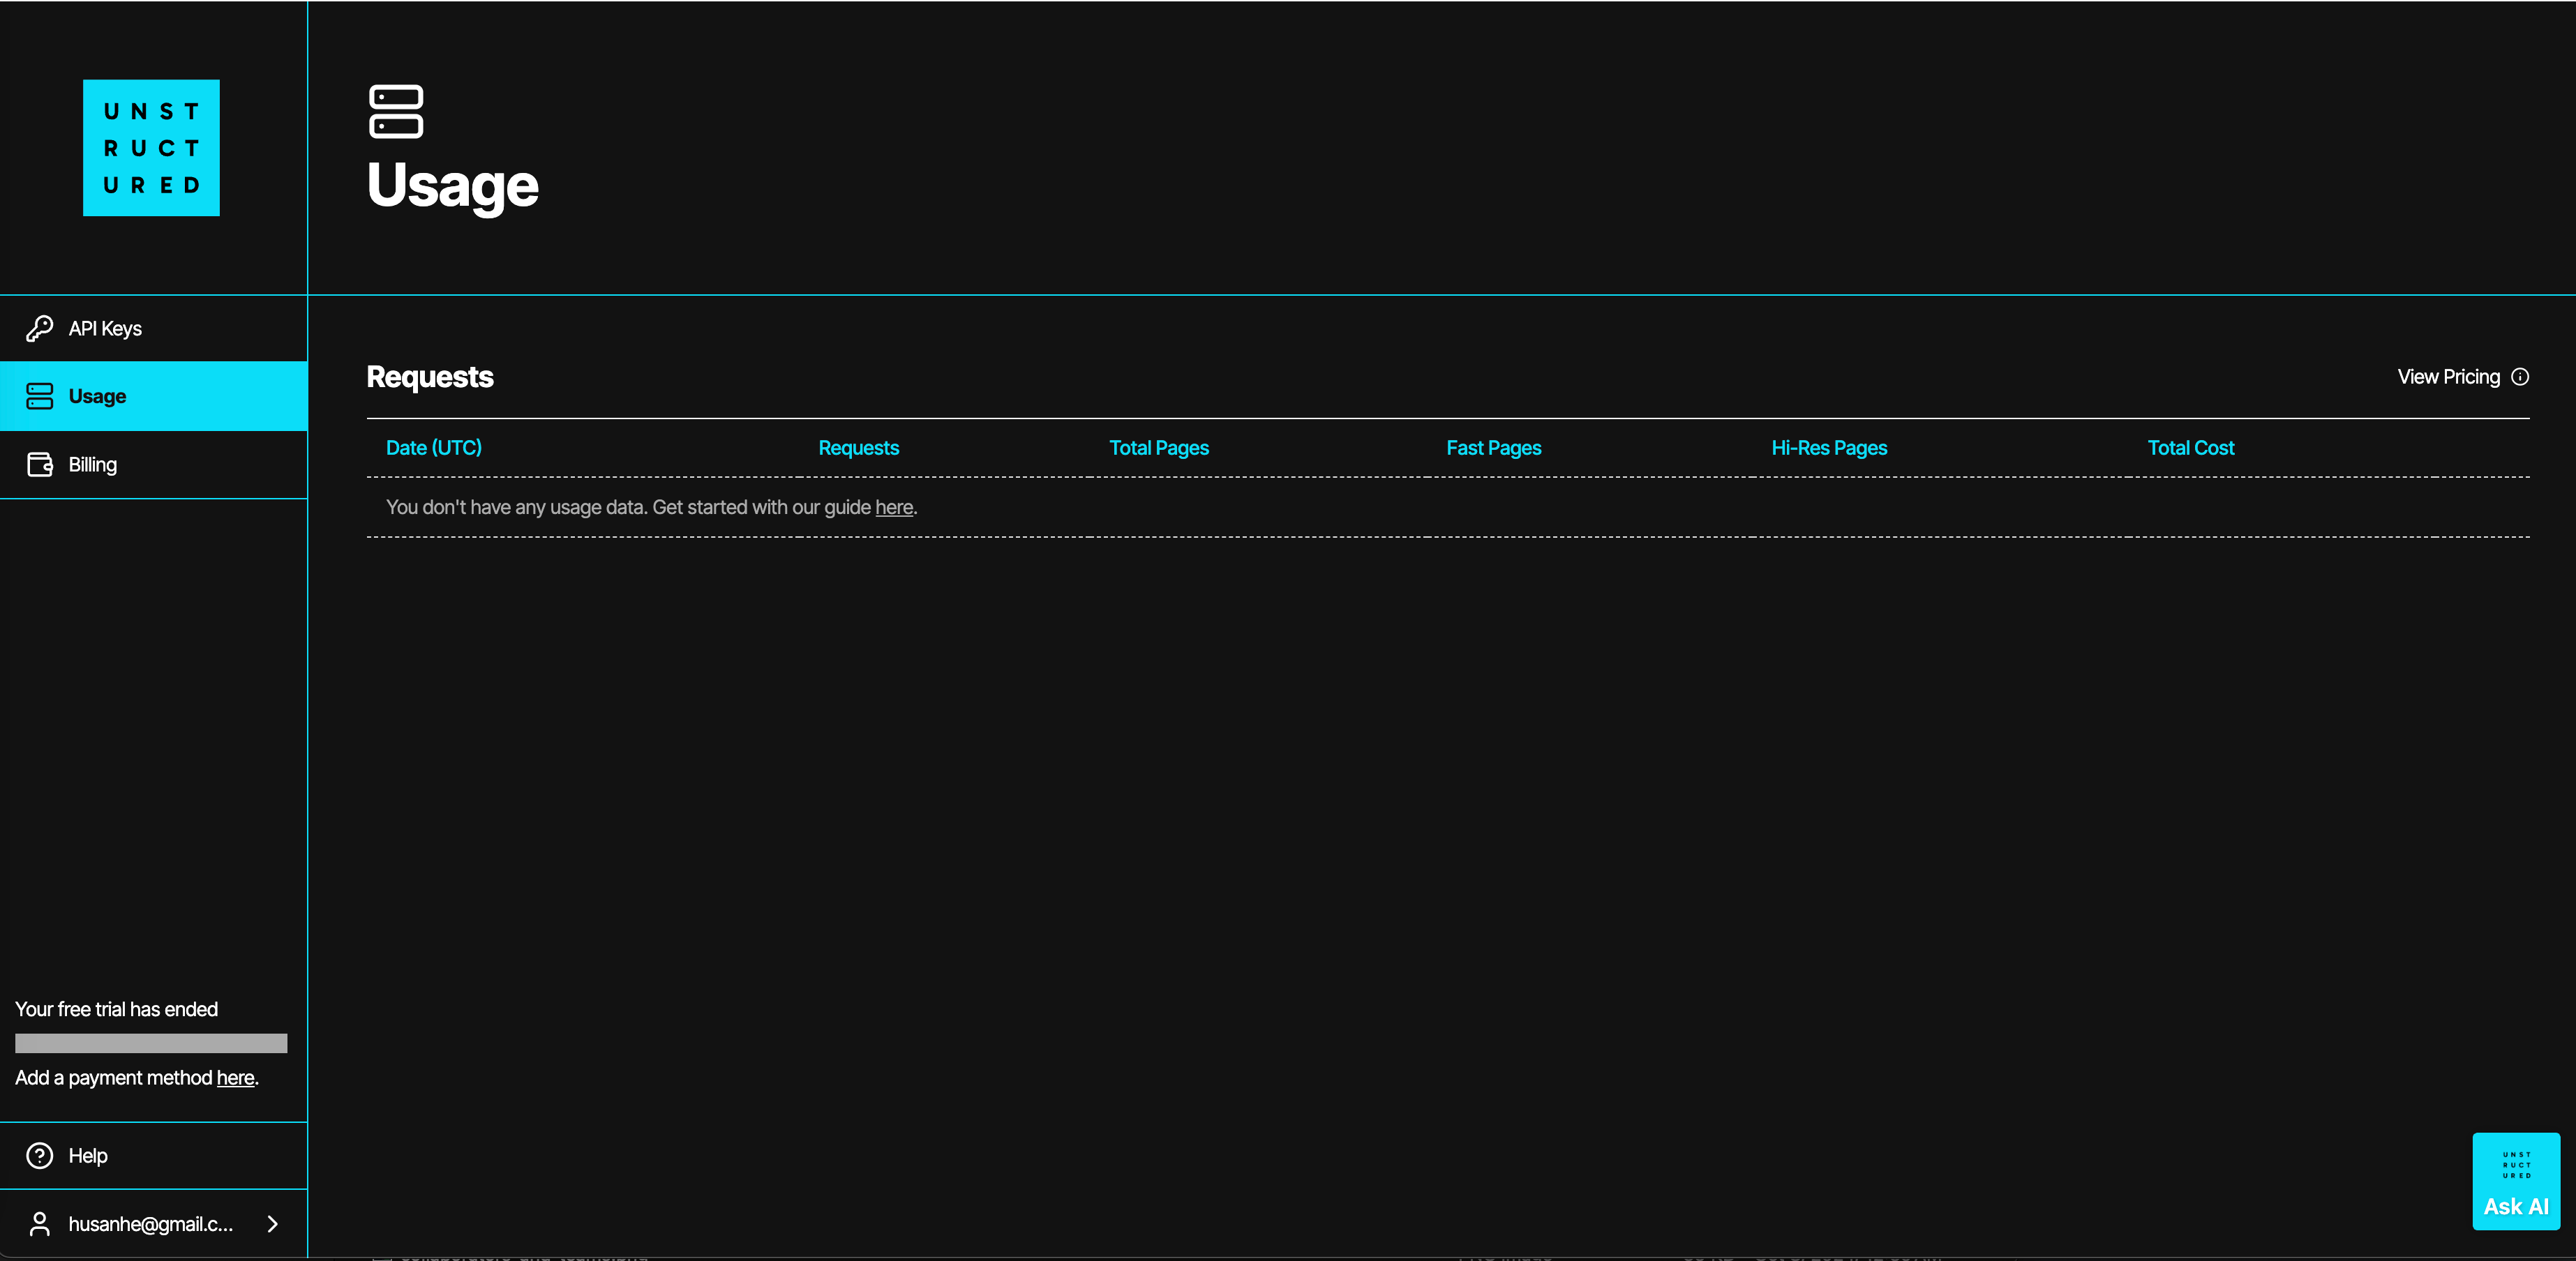Click the Hi-Res Pages column header

[x=1829, y=448]
